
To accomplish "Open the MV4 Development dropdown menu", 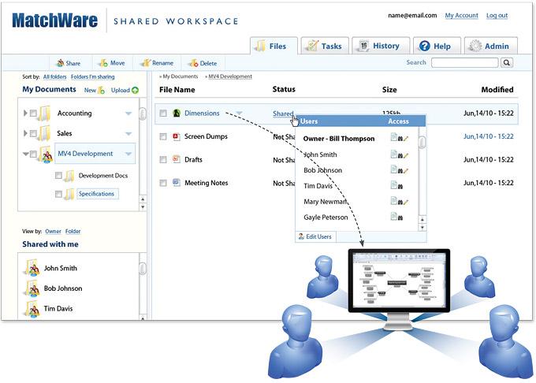I will click(x=128, y=154).
